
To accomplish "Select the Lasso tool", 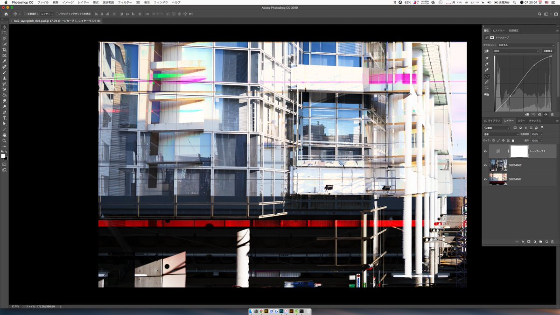I will [x=5, y=38].
